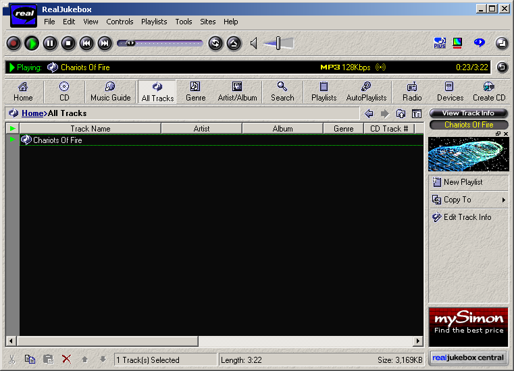Click the mySimon advertisement banner

click(469, 326)
